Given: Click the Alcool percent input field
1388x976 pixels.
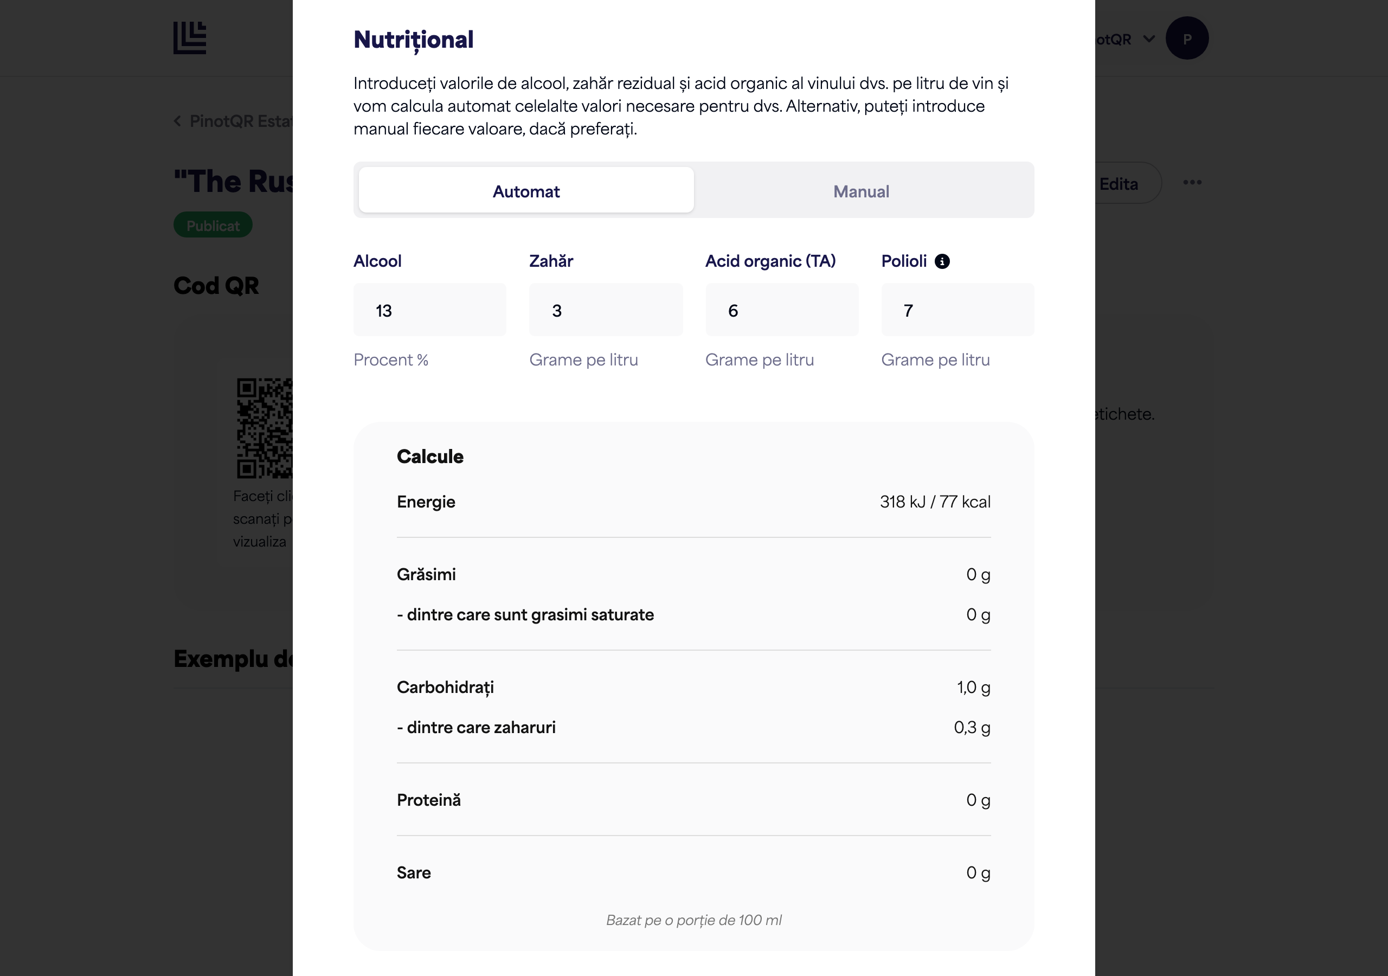Looking at the screenshot, I should [x=430, y=310].
